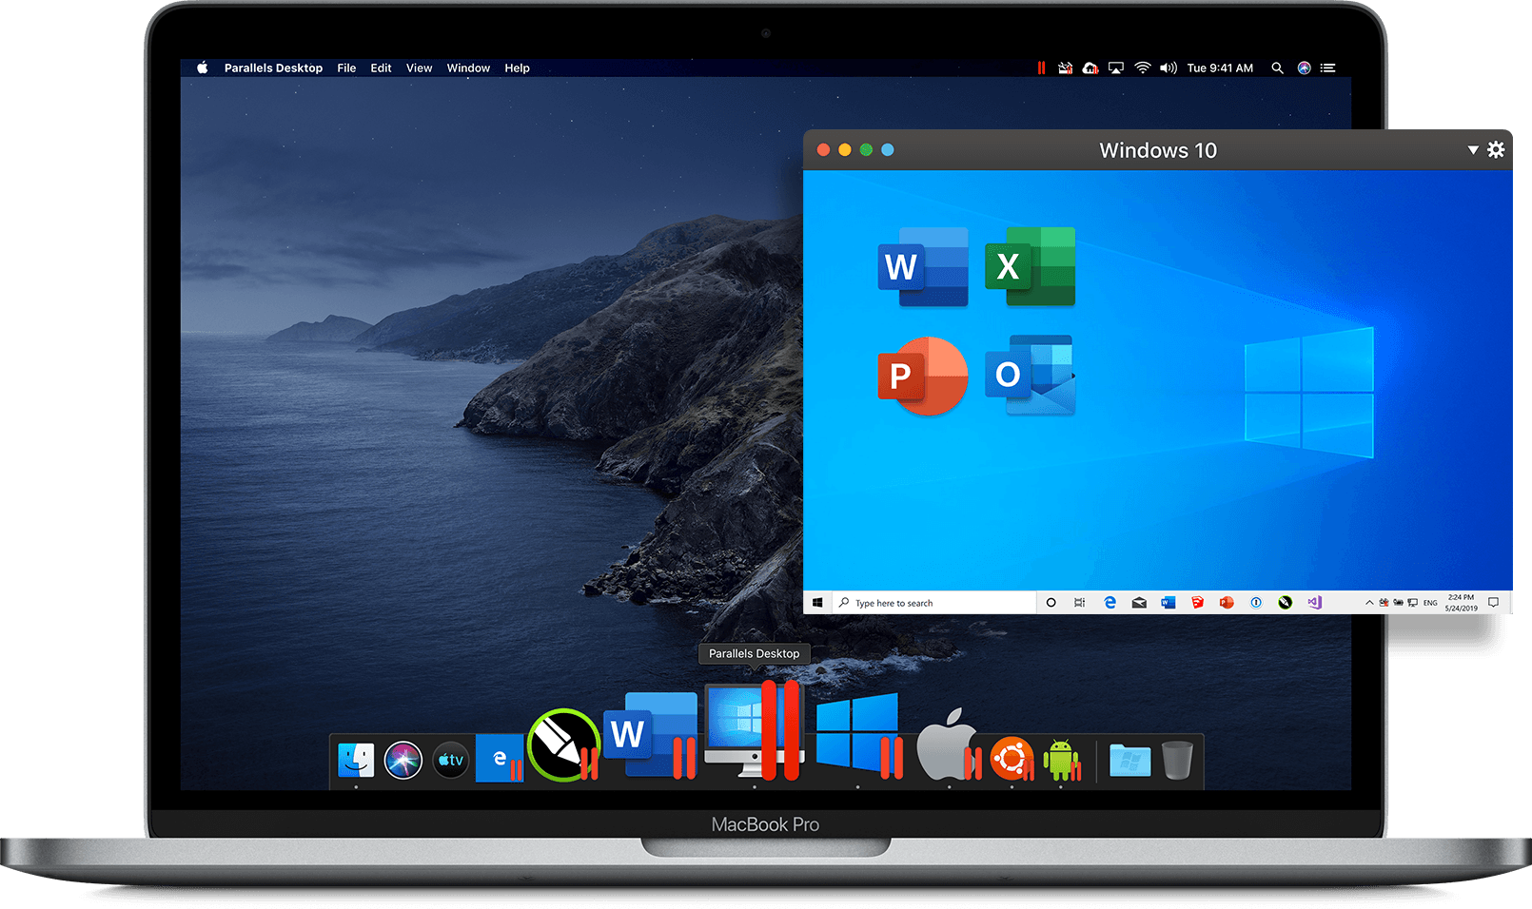Click the Parallels Desktop icon in the Dock

tap(755, 732)
